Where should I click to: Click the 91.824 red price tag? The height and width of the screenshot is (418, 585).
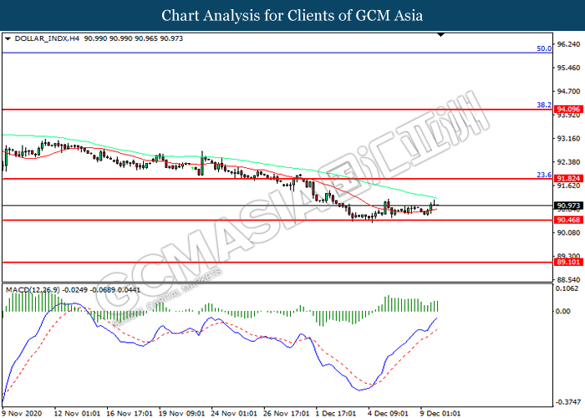(x=567, y=179)
